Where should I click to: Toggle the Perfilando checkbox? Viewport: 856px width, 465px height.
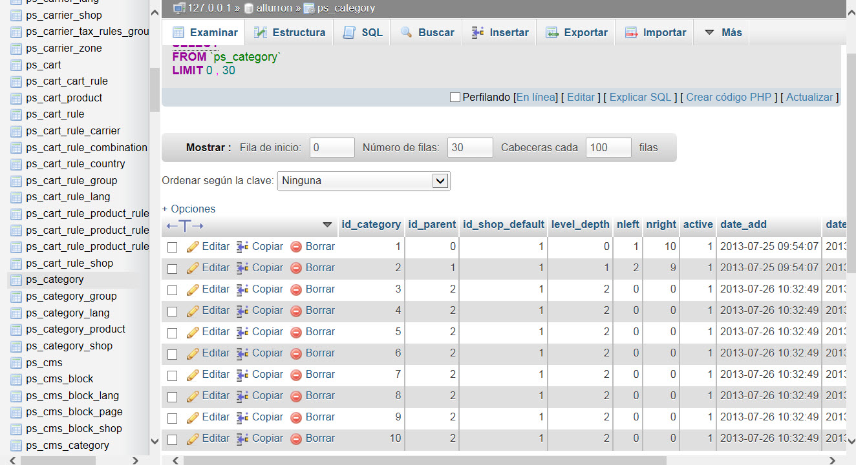pos(455,98)
